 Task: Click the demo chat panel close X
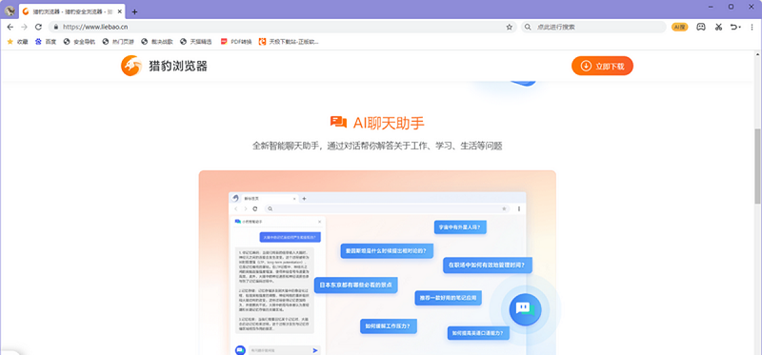(x=319, y=222)
